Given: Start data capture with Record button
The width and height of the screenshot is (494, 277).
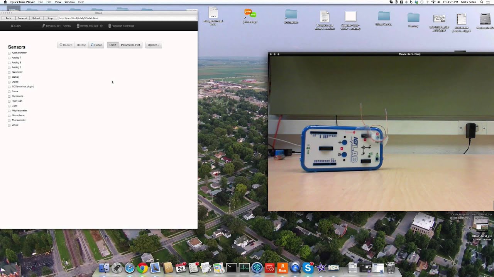Looking at the screenshot, I should tap(66, 45).
